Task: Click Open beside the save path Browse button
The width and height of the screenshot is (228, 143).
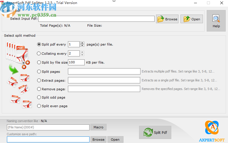Action: pyautogui.click(x=115, y=140)
